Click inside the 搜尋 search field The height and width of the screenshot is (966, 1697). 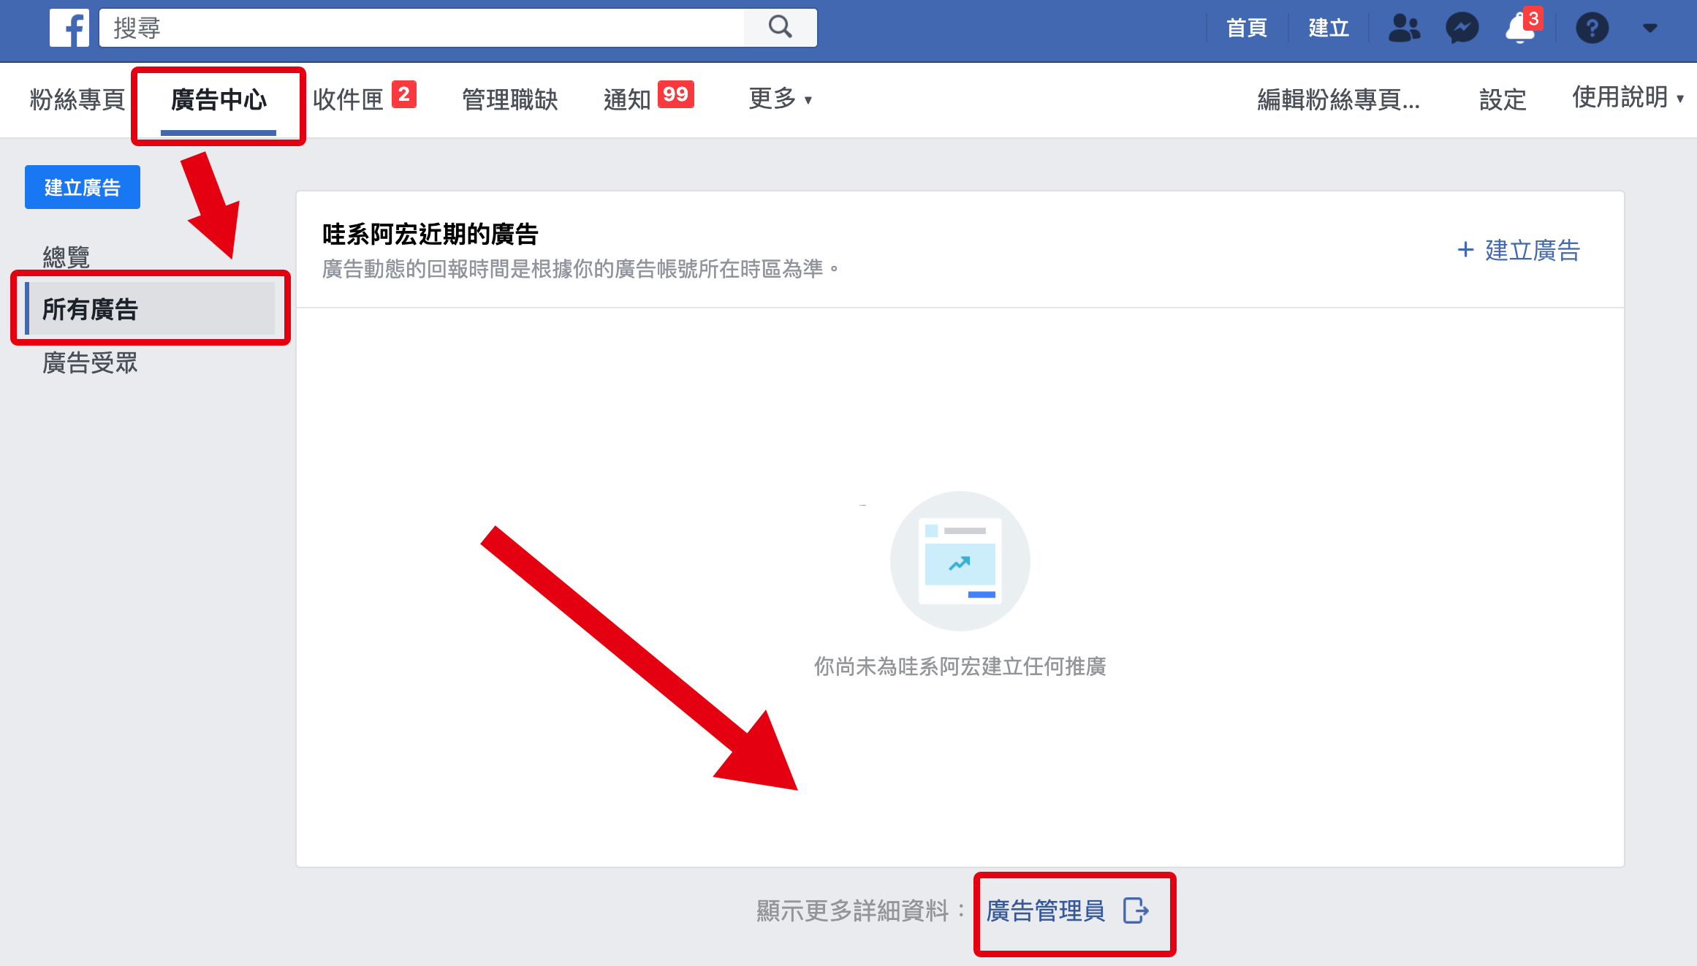[x=365, y=27]
